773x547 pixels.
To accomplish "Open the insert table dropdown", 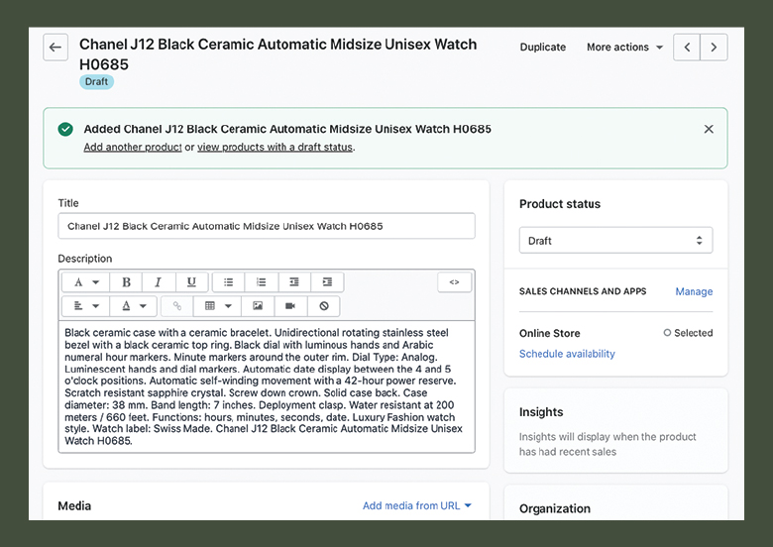I will 217,306.
